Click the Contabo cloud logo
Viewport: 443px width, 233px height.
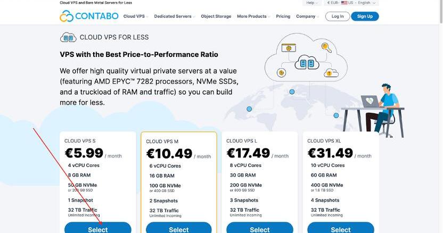67,16
